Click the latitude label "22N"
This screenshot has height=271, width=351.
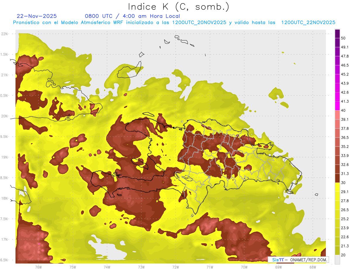(4, 34)
